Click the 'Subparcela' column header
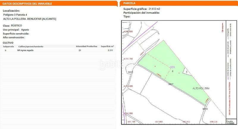The image size is (238, 129). pos(8,47)
